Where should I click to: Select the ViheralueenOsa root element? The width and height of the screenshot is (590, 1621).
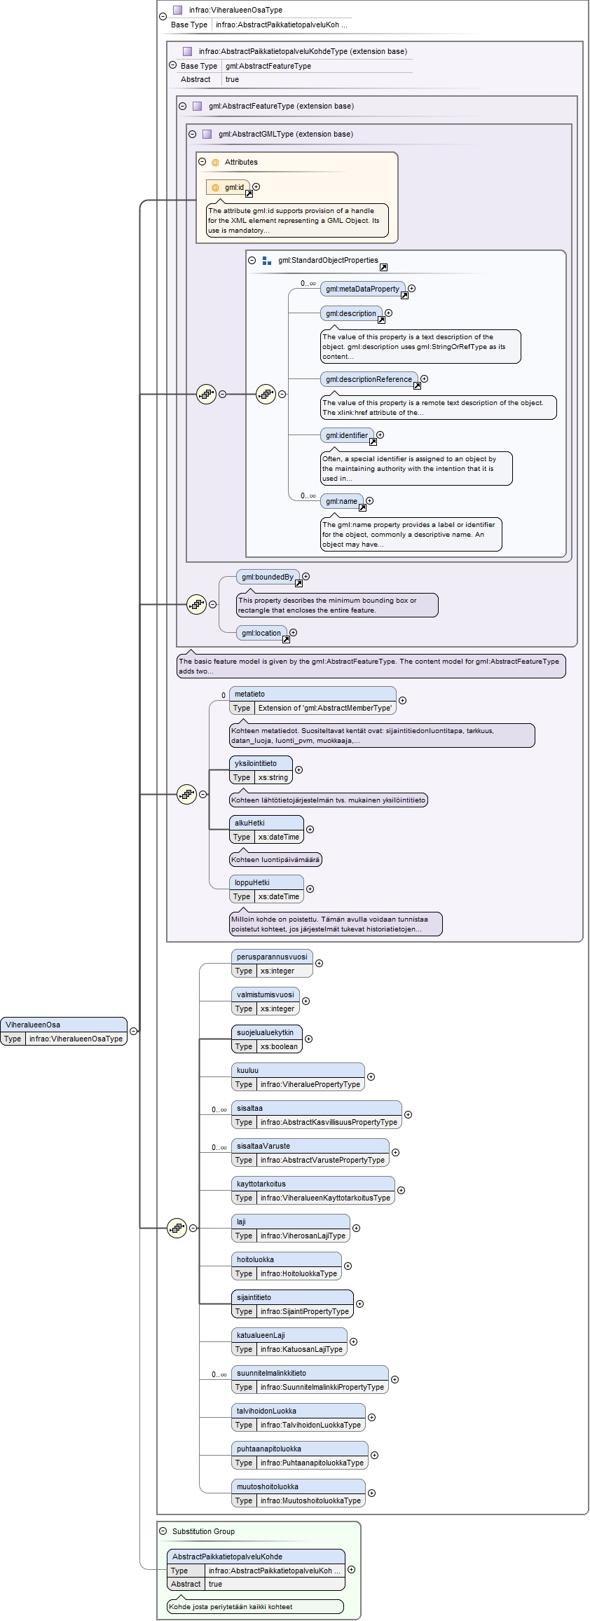pos(64,1032)
